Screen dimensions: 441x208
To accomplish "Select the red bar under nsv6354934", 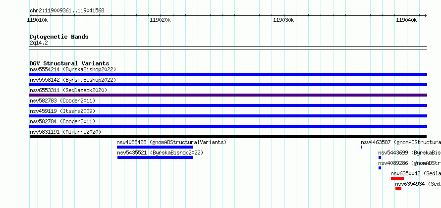I will click(x=398, y=189).
